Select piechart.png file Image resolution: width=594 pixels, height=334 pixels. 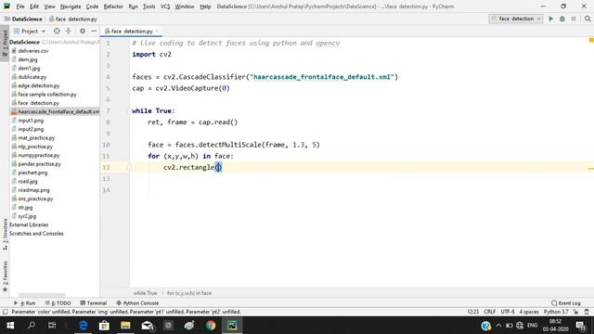pos(32,173)
